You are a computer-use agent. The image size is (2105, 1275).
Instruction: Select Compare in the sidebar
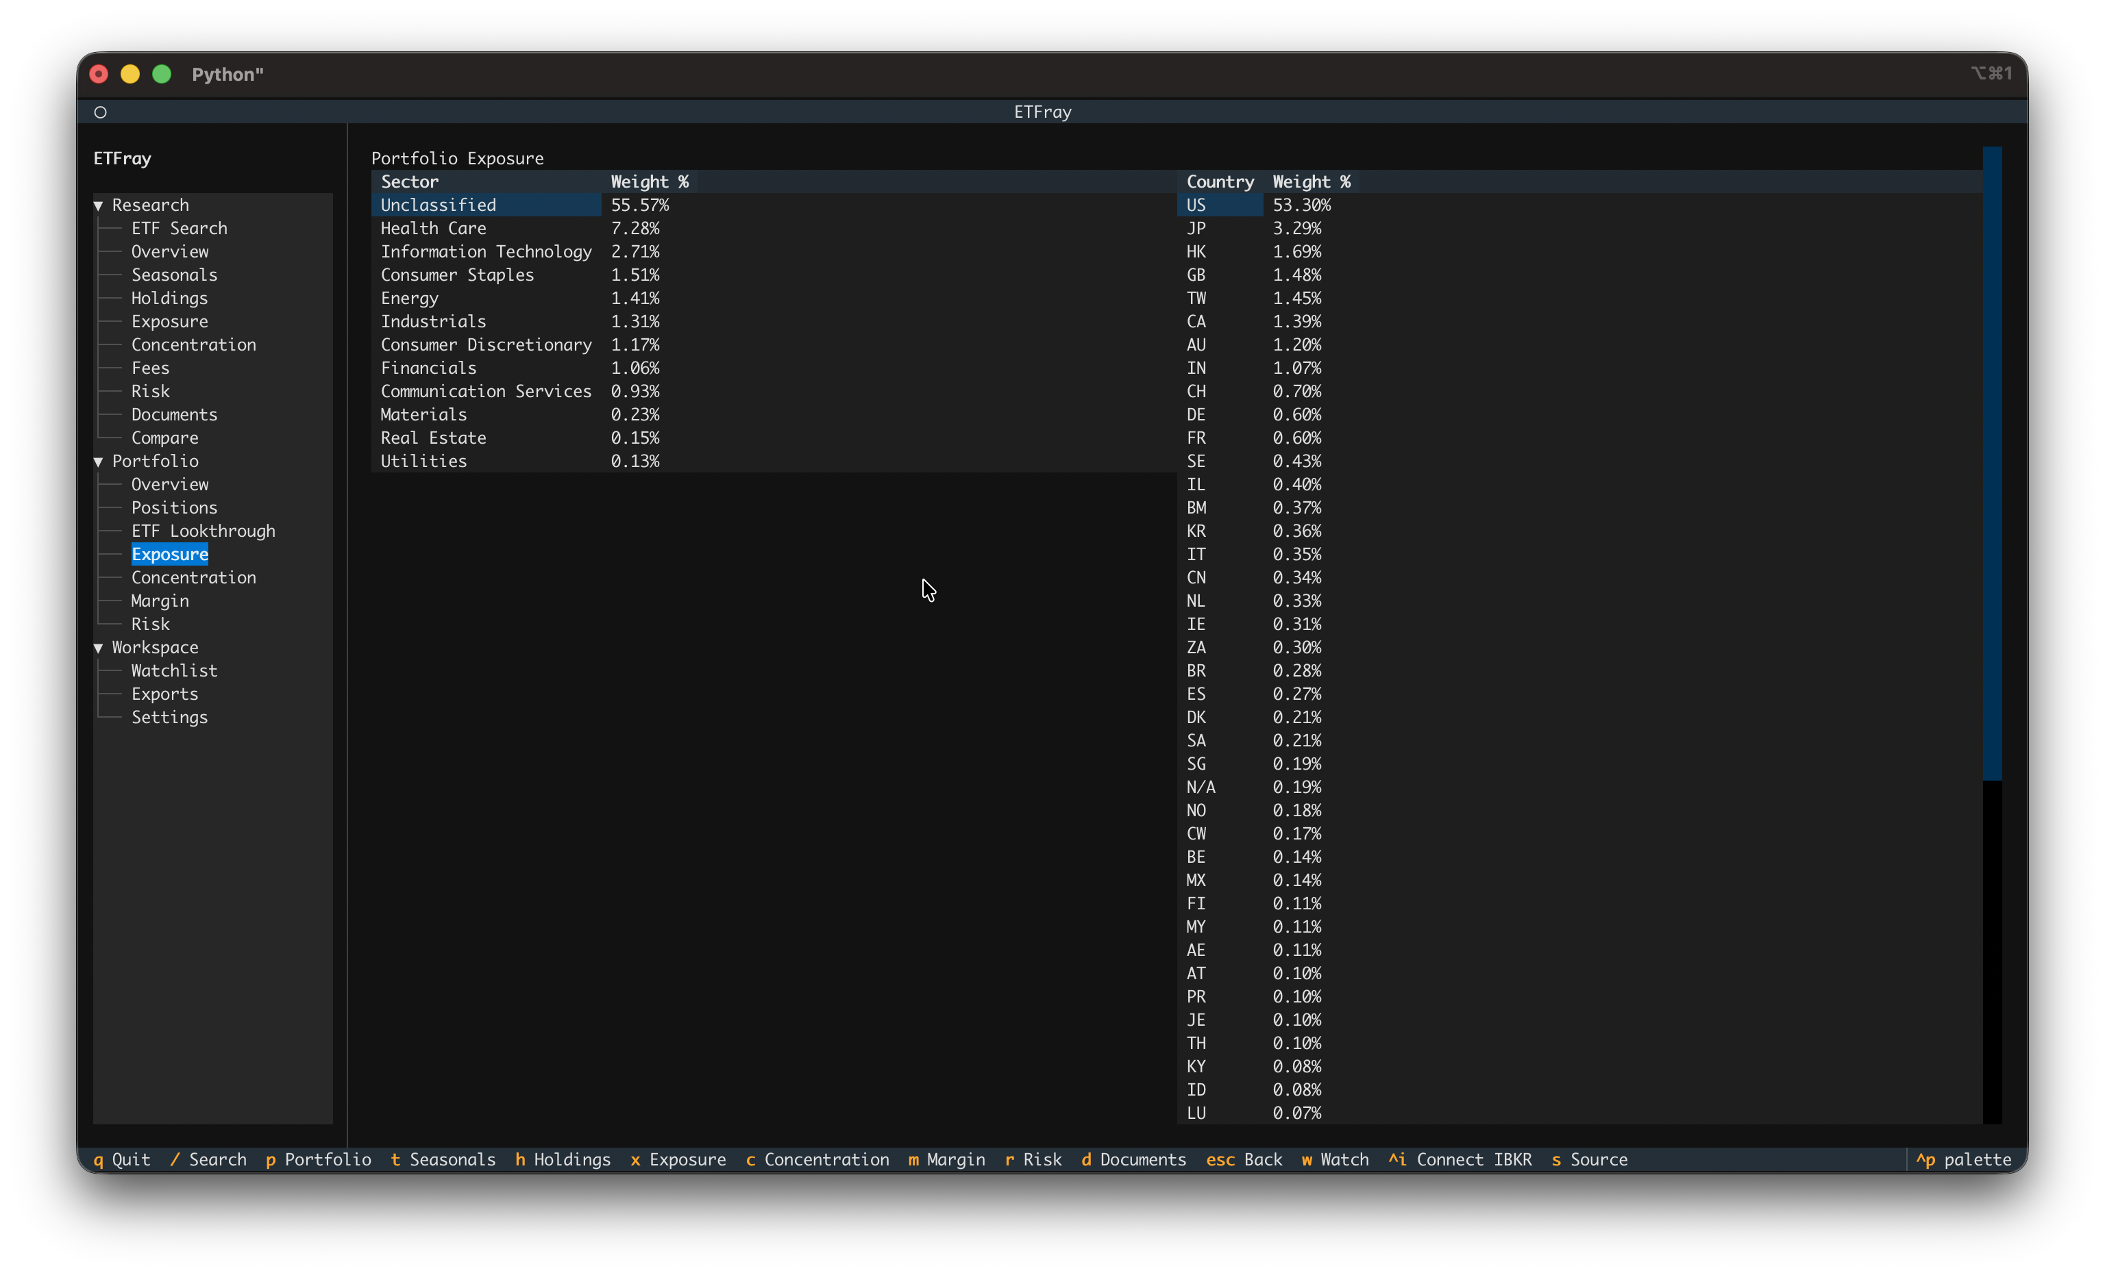point(165,438)
